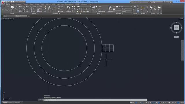Choose the Stretch command
The image size is (185, 104).
(26, 11)
